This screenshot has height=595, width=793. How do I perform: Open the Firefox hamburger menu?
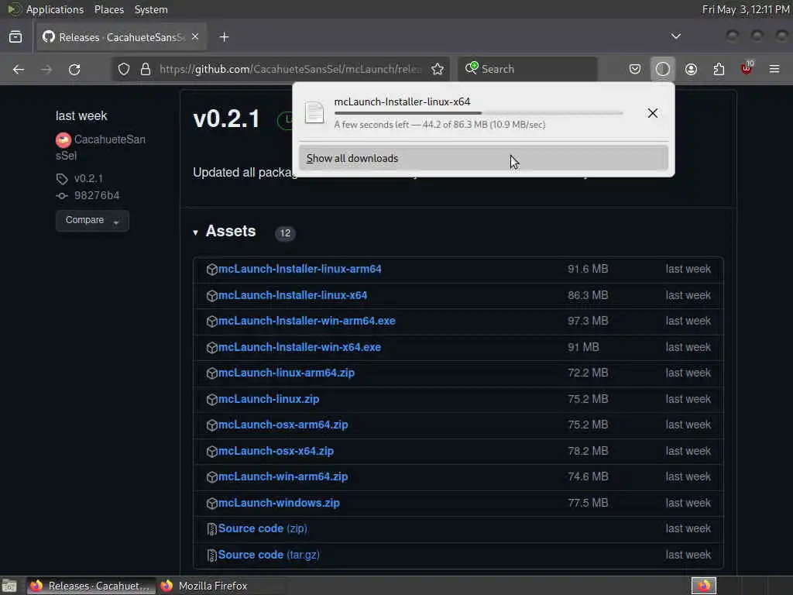click(774, 69)
